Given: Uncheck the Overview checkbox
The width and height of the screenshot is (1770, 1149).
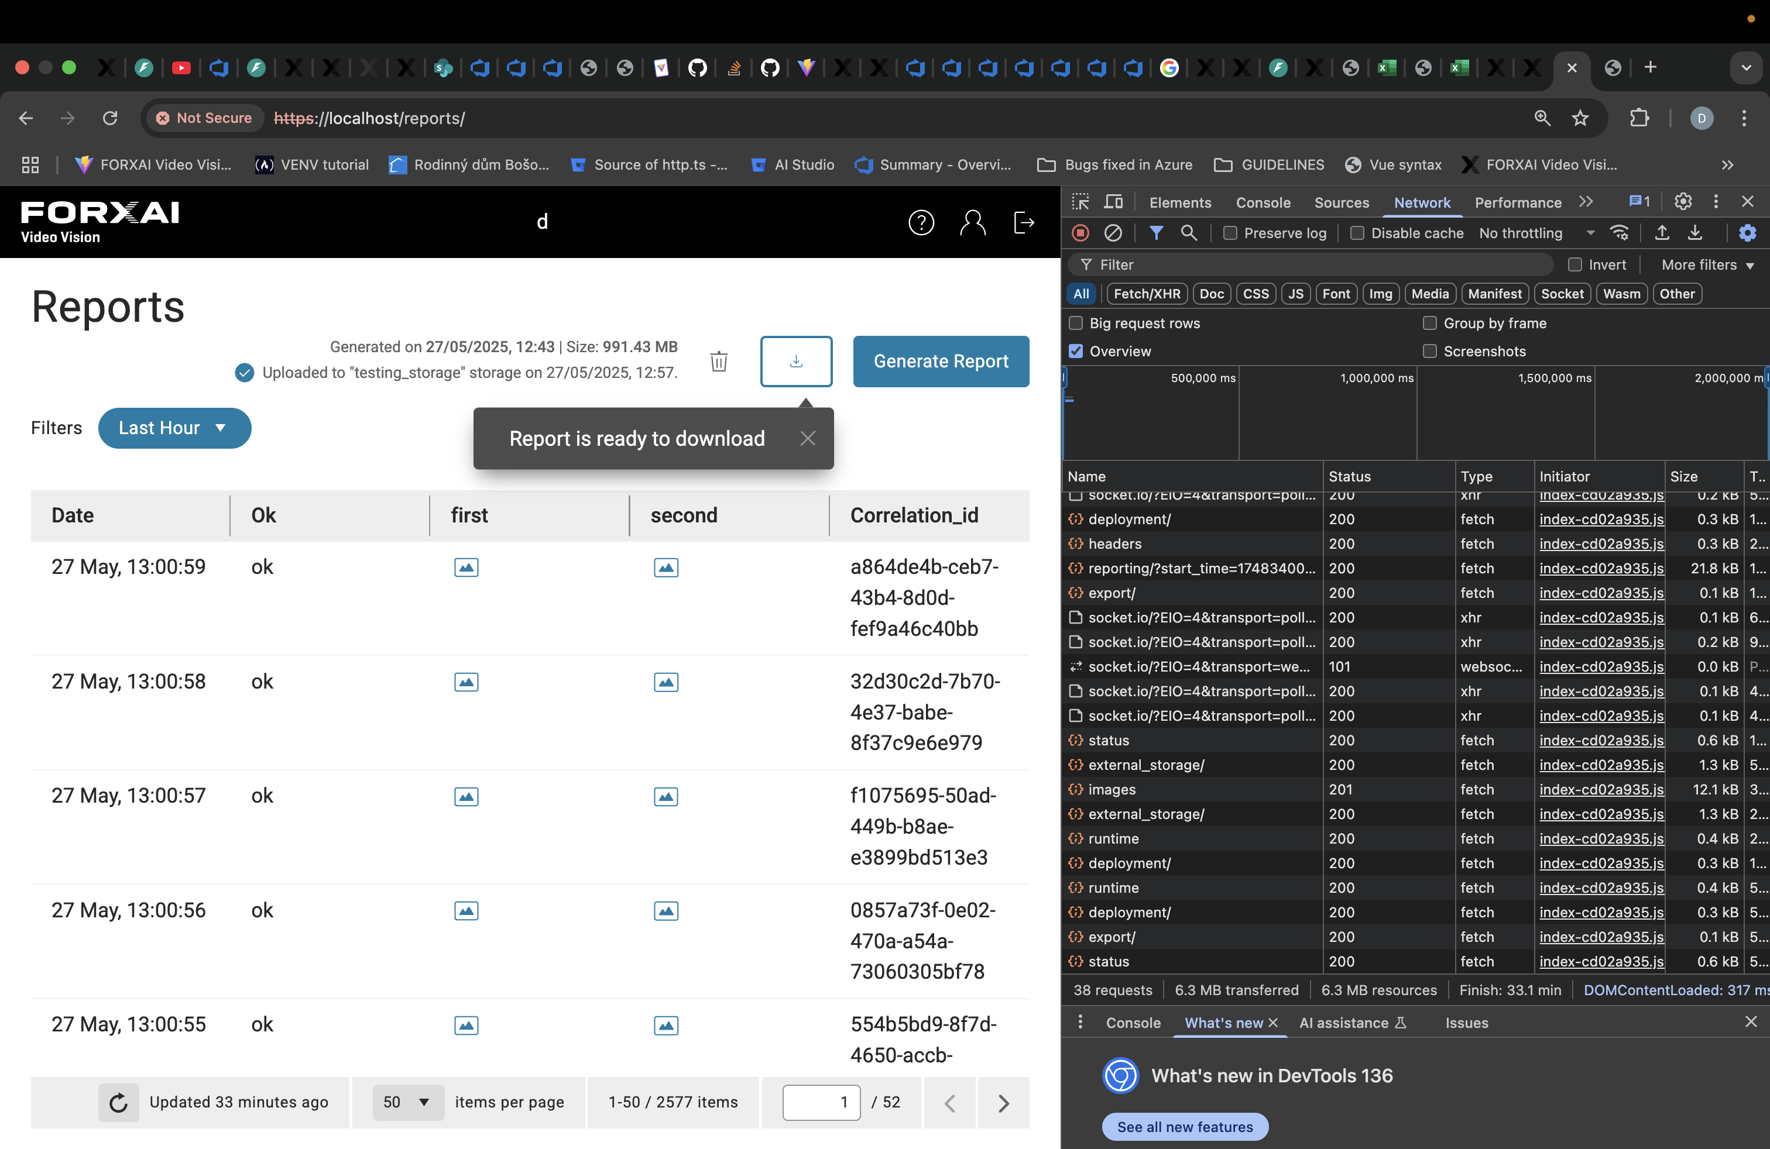Looking at the screenshot, I should click(1075, 351).
